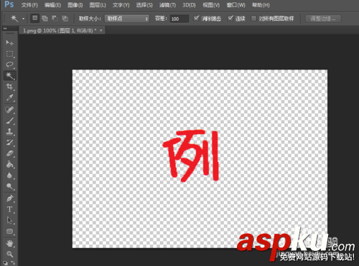Open the 3D (D) menu

coord(189,5)
